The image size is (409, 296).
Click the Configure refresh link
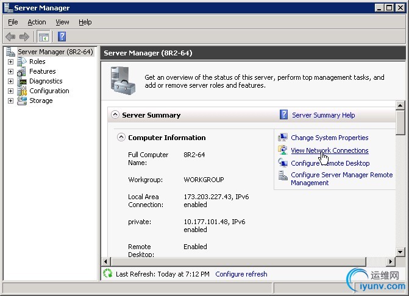pos(241,274)
